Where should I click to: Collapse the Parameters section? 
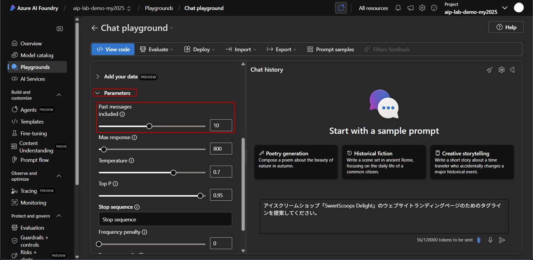[x=98, y=93]
